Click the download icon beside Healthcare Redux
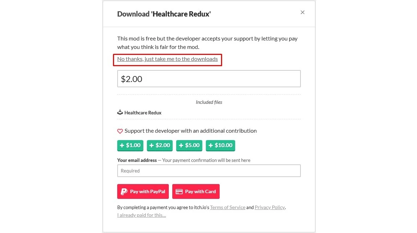417x233 pixels. 120,113
